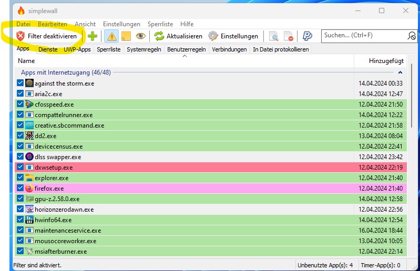Click the Aktualisieren toolbar button
Screen dimensions: 420x271
pos(178,36)
